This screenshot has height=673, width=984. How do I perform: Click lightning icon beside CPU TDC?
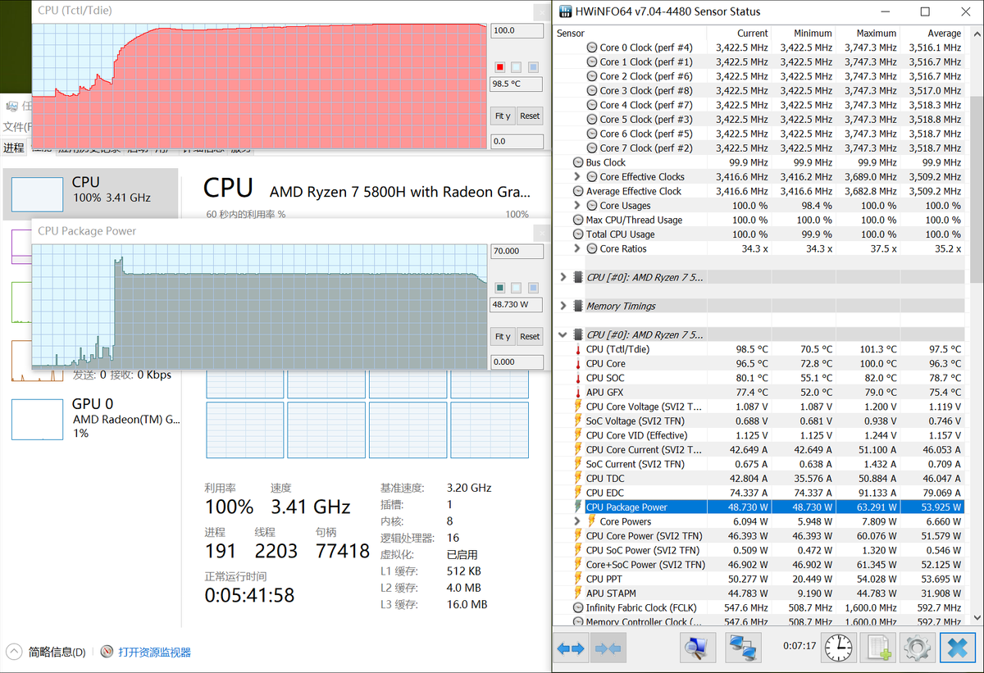(x=577, y=479)
